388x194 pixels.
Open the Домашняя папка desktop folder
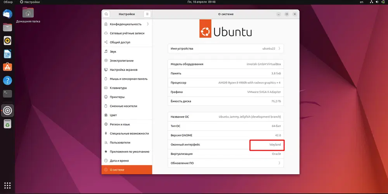tap(28, 15)
